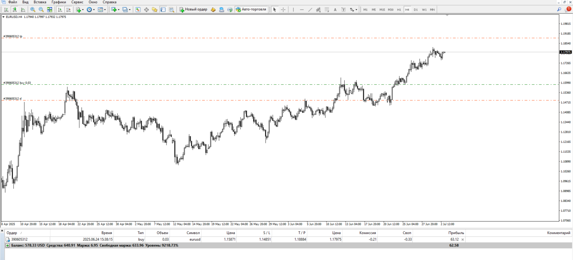Click the signals broadcast icon
This screenshot has height=260, width=573.
[x=230, y=9]
